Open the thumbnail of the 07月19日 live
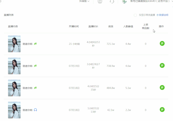The width and height of the screenshot is (173, 121). (14, 66)
